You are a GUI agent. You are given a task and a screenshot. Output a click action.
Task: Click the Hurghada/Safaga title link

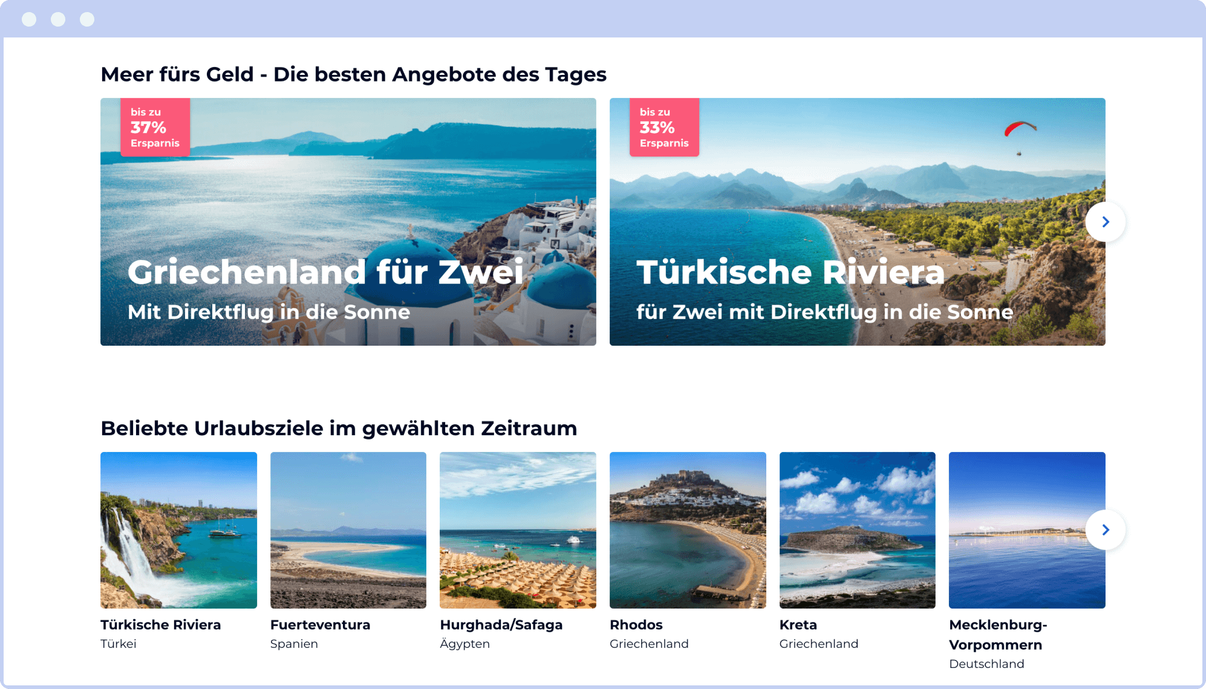click(501, 625)
